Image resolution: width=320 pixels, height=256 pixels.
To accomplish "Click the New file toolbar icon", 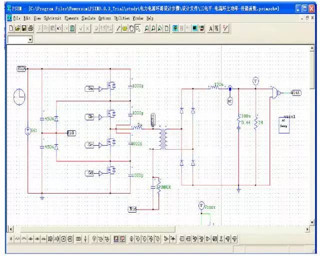I will 11,28.
